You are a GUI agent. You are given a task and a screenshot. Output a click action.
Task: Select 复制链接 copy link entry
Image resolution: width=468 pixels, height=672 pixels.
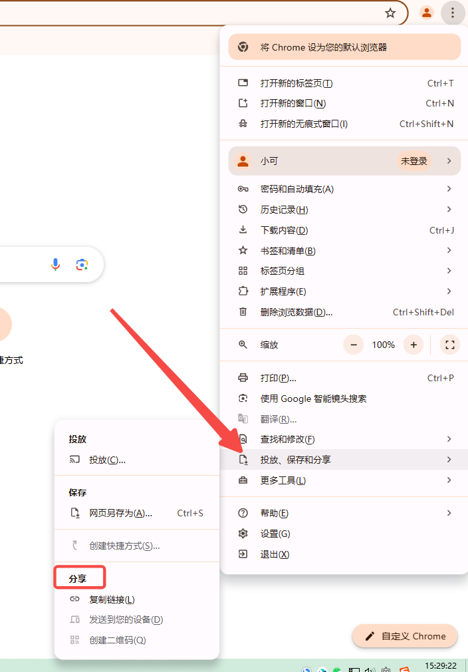pyautogui.click(x=137, y=599)
